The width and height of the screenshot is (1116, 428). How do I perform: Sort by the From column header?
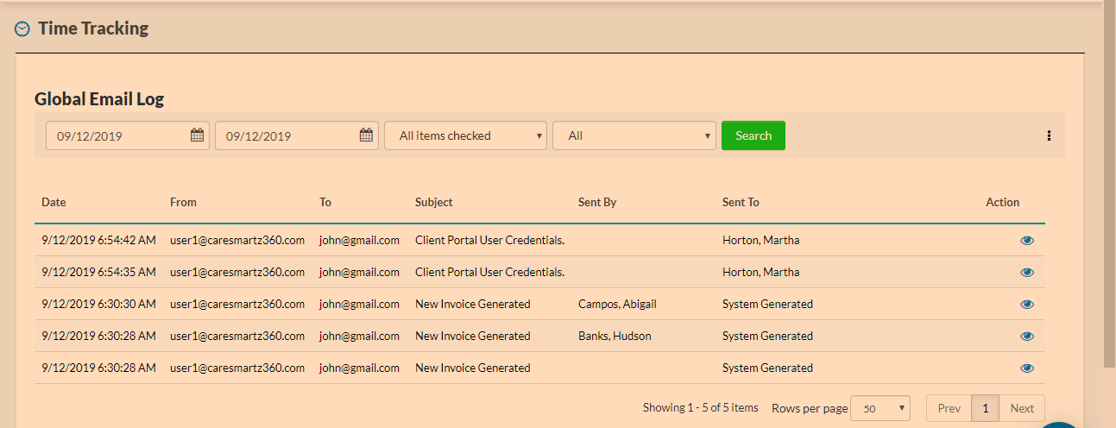pyautogui.click(x=183, y=202)
